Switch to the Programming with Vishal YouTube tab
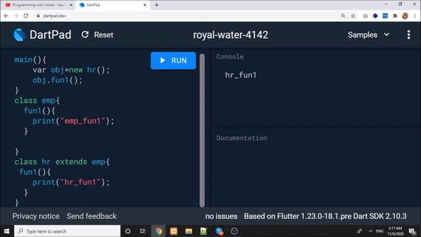This screenshot has height=237, width=421. (39, 5)
